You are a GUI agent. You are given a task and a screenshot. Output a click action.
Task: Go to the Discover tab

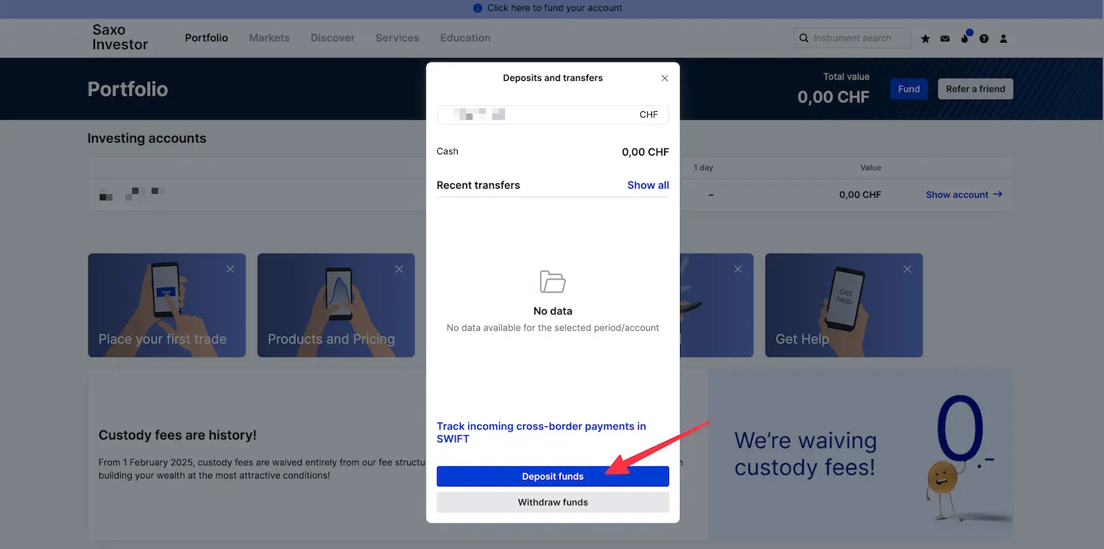coord(333,37)
